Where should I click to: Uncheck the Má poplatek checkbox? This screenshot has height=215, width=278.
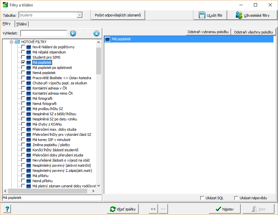click(23, 62)
